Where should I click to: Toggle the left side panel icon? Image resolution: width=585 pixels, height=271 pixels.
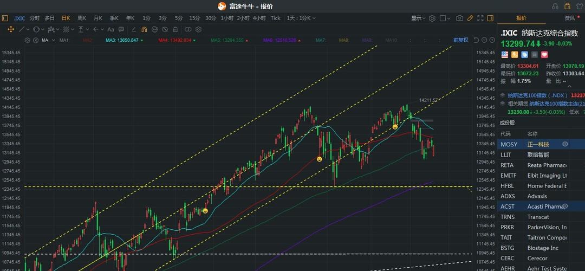click(5, 18)
